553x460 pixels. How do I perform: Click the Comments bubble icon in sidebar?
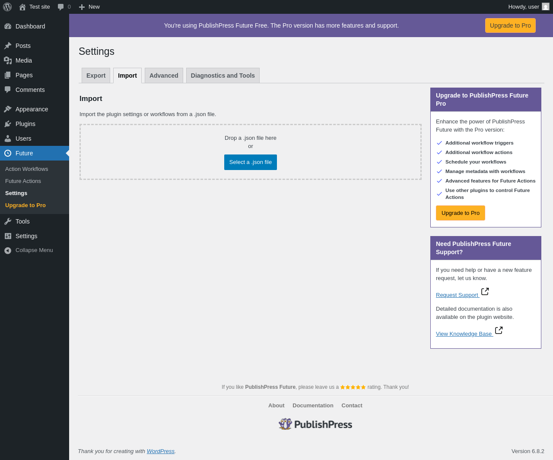8,90
